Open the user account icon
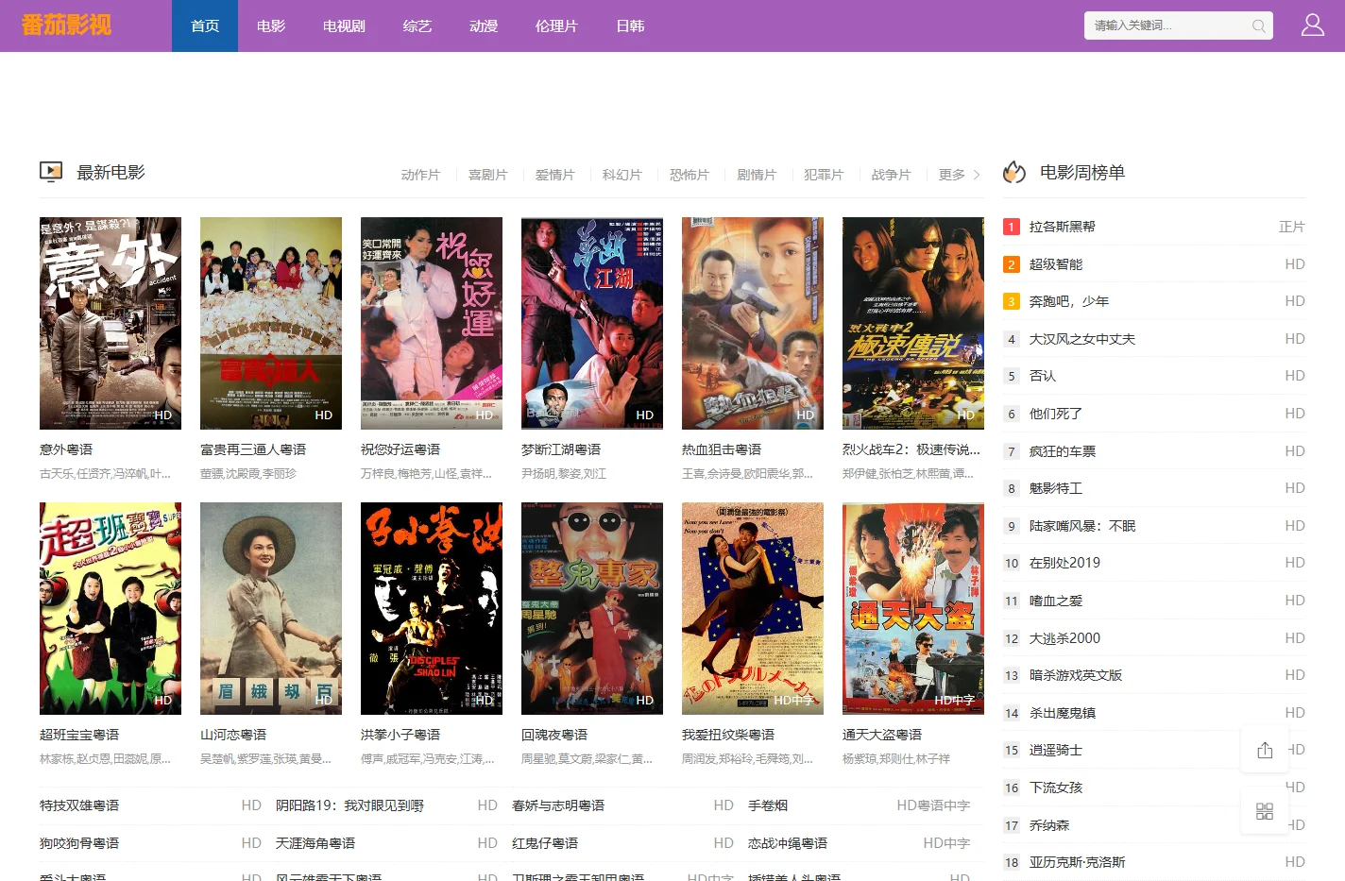The width and height of the screenshot is (1345, 881). click(1313, 25)
